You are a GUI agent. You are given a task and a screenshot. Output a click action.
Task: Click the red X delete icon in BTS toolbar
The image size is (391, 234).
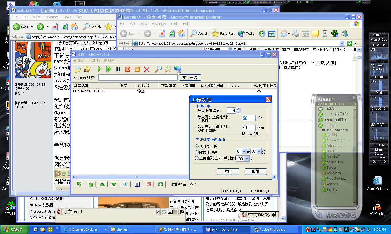(x=147, y=69)
